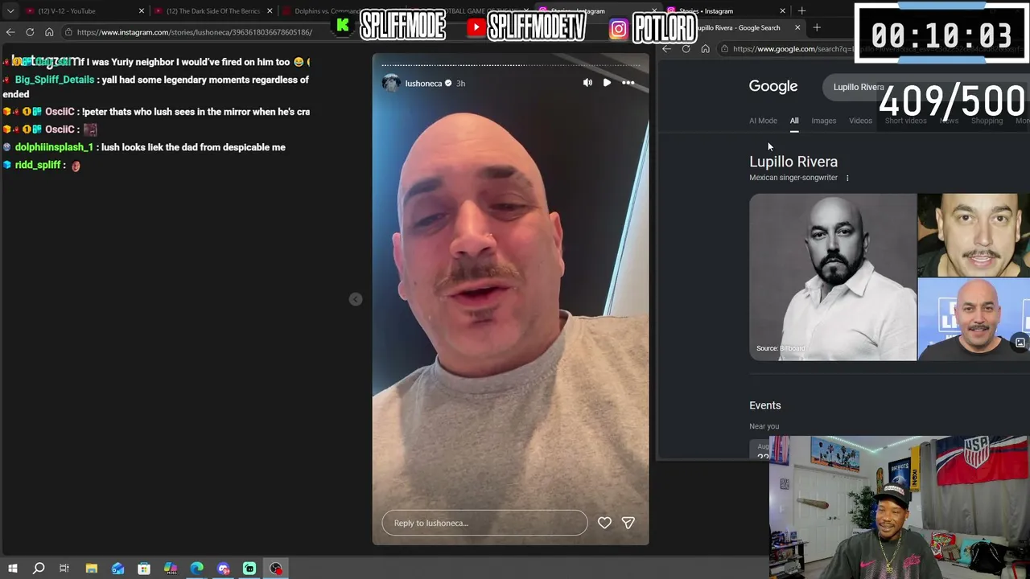Viewport: 1030px width, 579px height.
Task: Click the dolphiinsplash_1 username in chat
Action: click(54, 147)
